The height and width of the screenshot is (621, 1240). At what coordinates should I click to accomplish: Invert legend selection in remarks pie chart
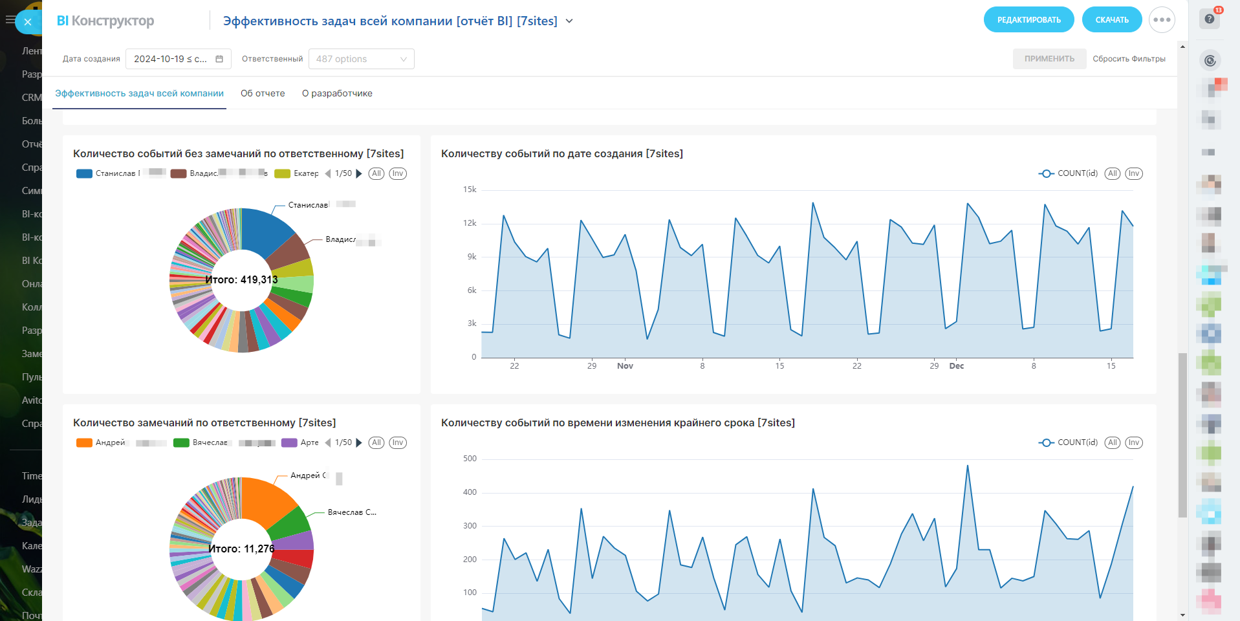398,442
